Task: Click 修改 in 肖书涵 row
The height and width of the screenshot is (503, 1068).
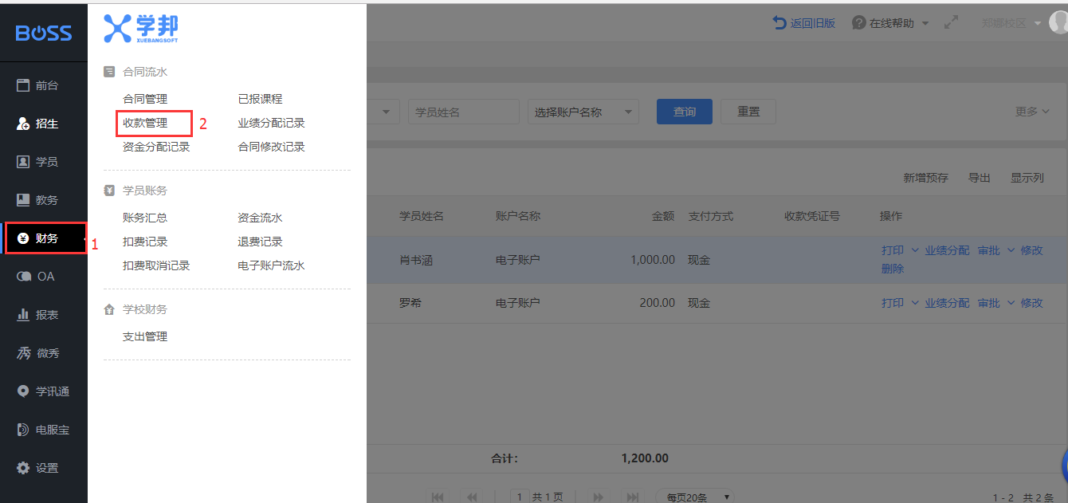Action: click(1031, 250)
